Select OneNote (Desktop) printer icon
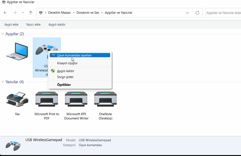 point(105,99)
